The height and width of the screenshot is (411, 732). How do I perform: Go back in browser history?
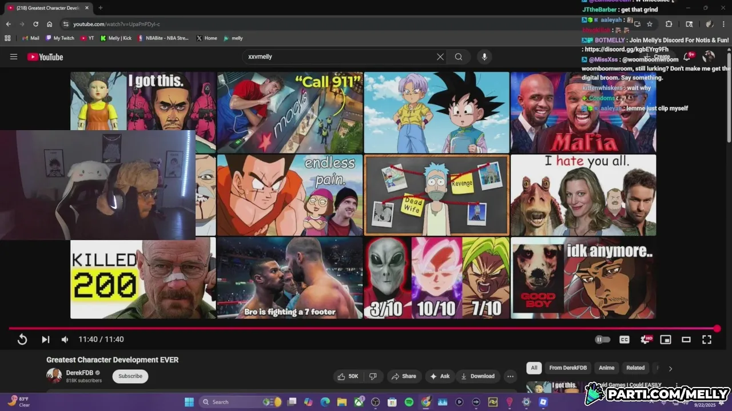[8, 24]
